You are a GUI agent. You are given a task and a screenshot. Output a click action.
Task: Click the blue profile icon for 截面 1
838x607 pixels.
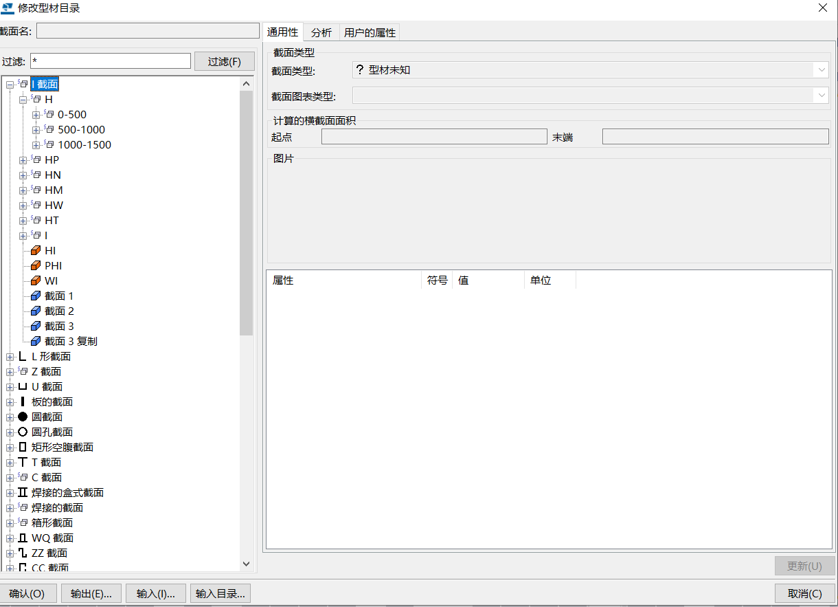pyautogui.click(x=36, y=296)
